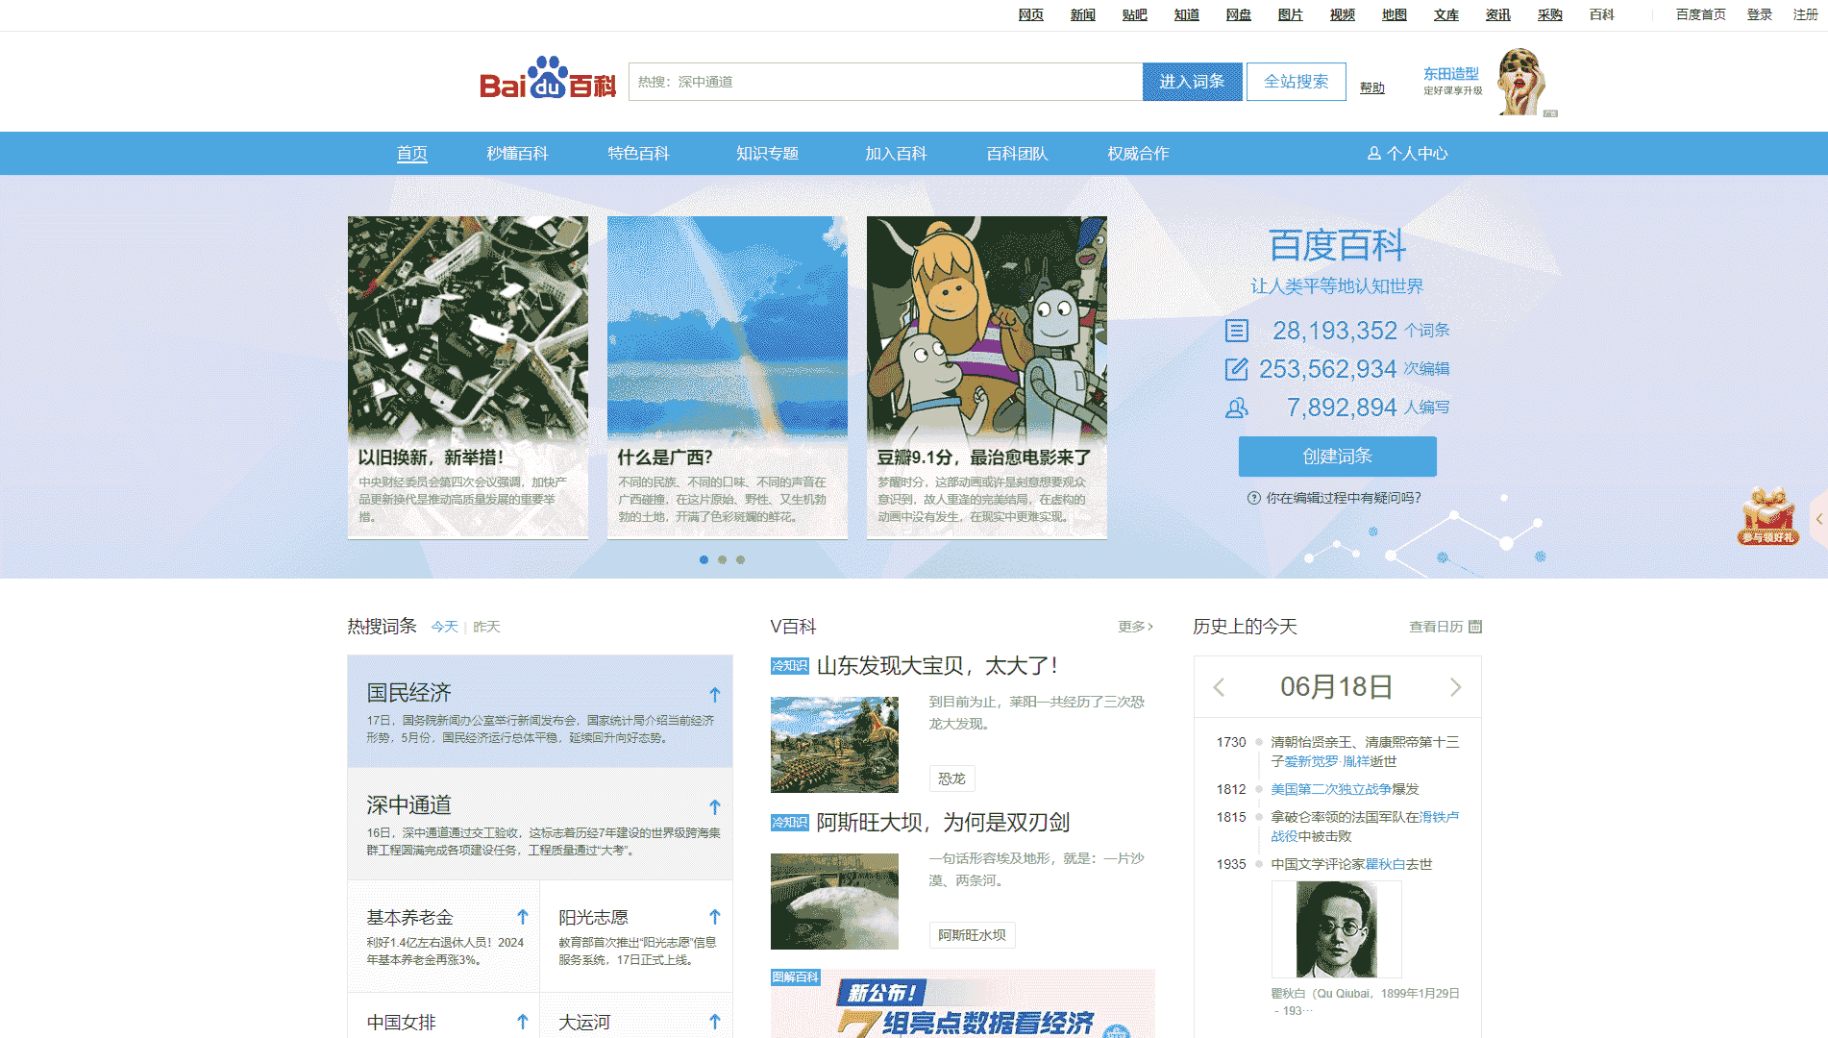Open 资讯 top navigation link
The height and width of the screenshot is (1038, 1828).
point(1497,14)
